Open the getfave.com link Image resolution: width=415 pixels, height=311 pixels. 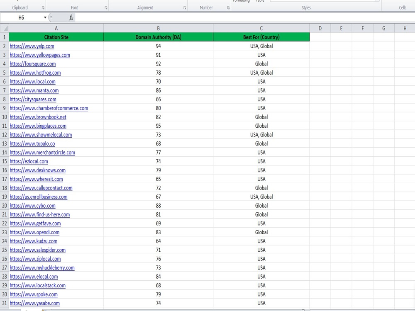(35, 223)
